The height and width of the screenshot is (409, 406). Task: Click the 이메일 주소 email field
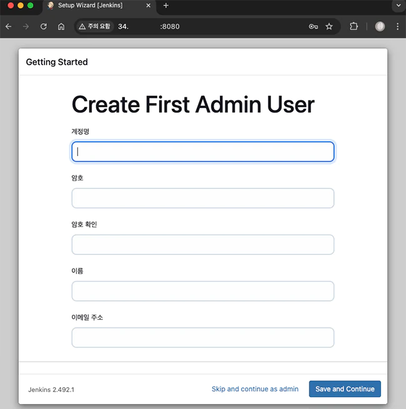tap(203, 338)
